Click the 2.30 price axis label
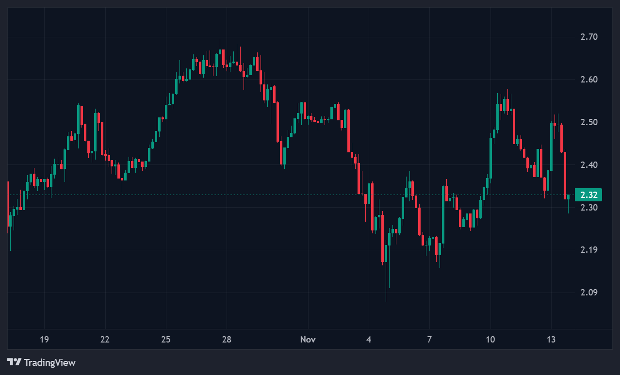Viewport: 620px width, 375px height. (x=588, y=208)
